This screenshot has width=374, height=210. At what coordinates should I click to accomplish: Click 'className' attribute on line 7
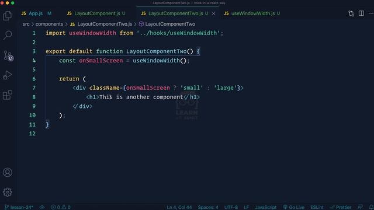point(104,88)
